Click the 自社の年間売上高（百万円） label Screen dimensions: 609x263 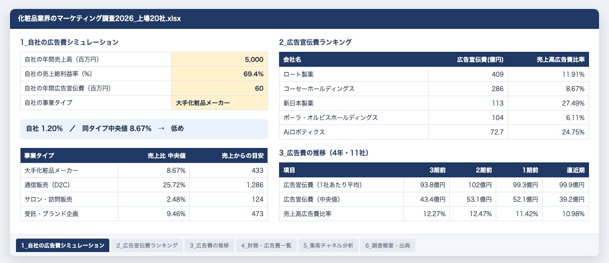click(62, 59)
